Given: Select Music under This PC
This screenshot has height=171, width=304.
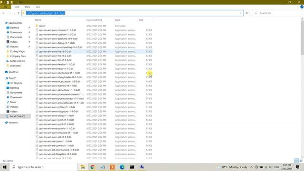Looking at the screenshot, I should point(13,102).
